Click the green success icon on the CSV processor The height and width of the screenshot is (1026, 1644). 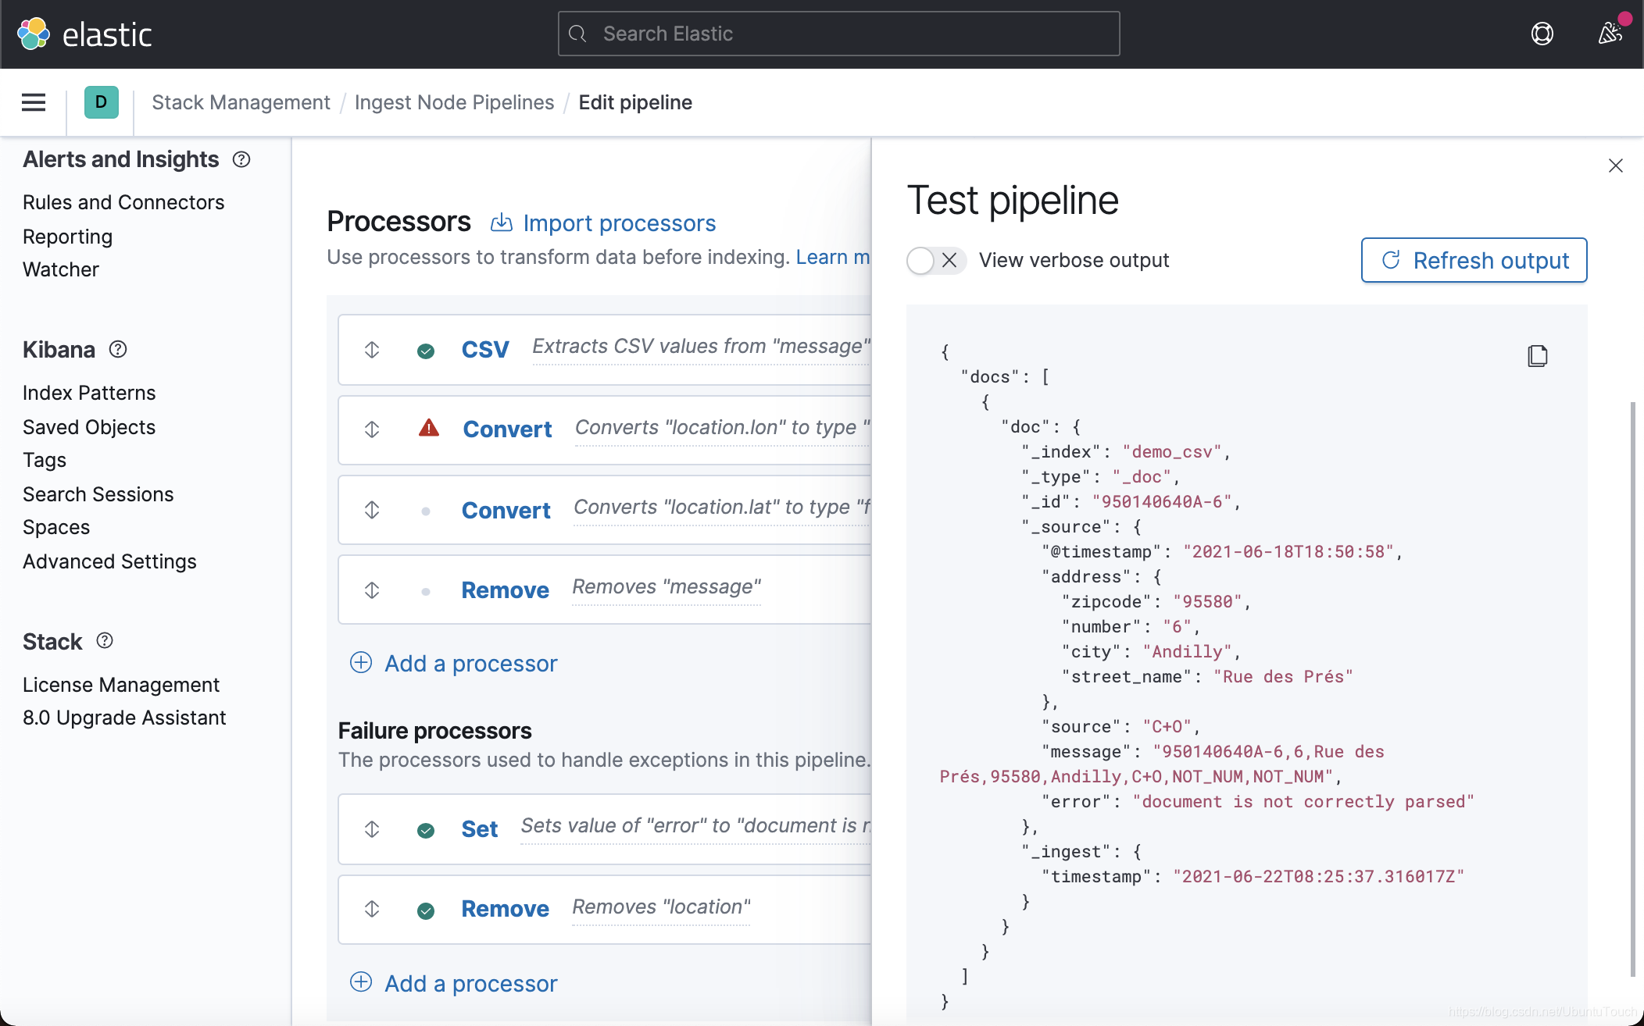click(x=426, y=351)
